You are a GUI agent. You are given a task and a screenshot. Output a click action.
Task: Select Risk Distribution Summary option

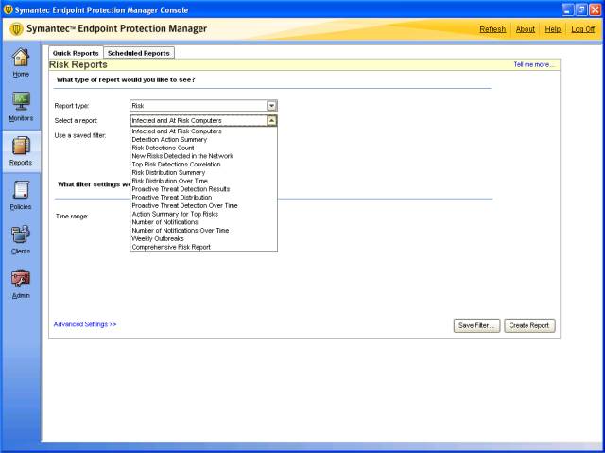[203, 172]
